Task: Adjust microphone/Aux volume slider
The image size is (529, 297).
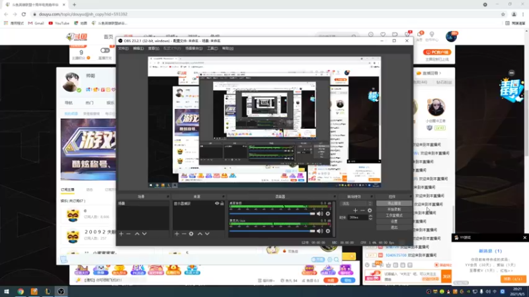Action: [272, 231]
